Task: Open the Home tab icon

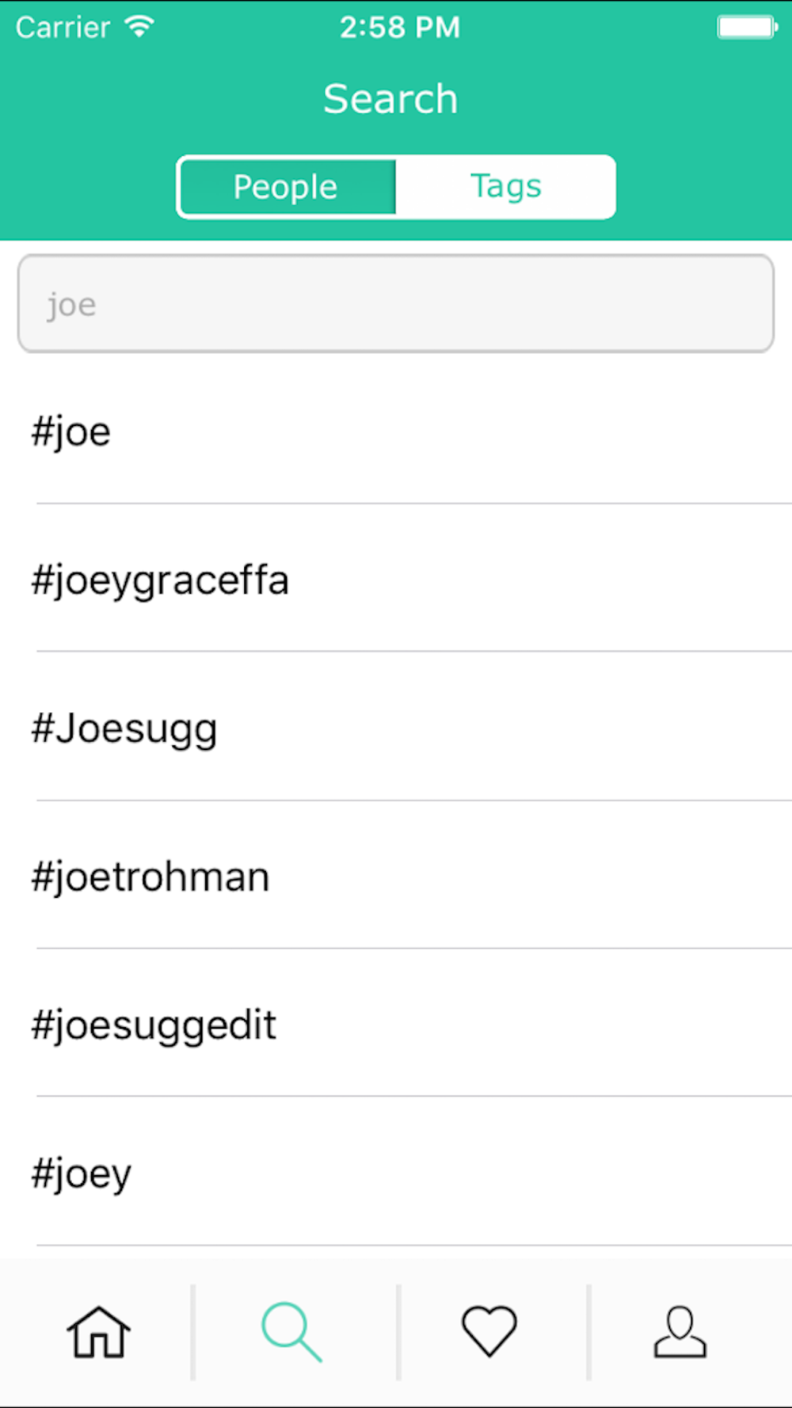Action: click(x=98, y=1332)
